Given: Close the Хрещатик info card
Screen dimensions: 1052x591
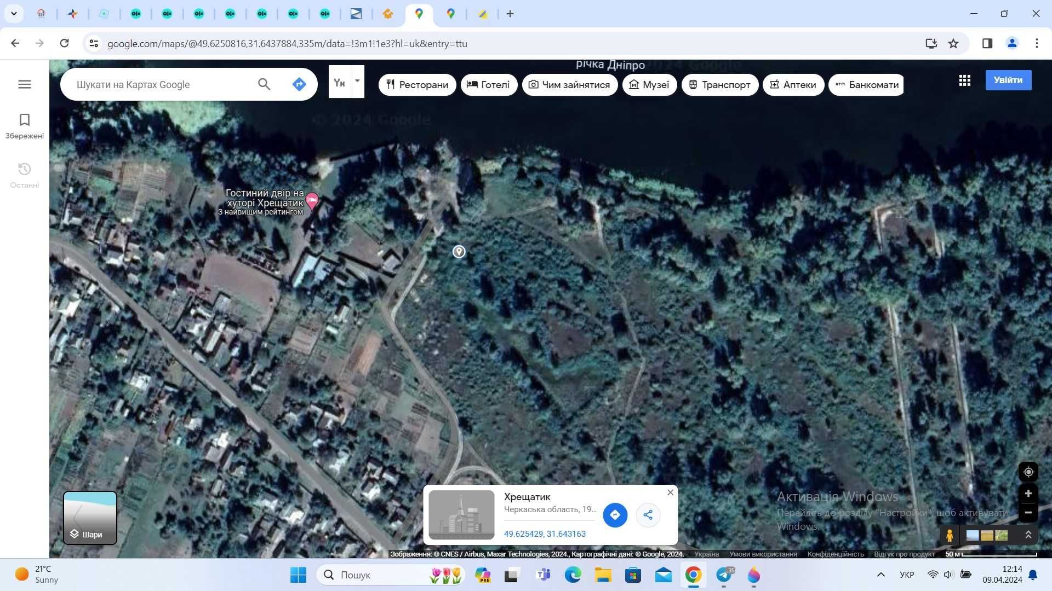Looking at the screenshot, I should tap(670, 493).
